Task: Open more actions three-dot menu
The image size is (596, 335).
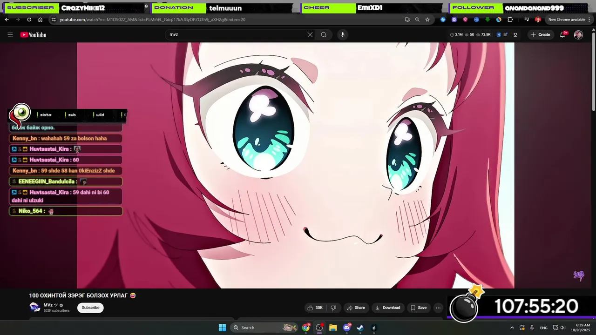Action: [x=438, y=308]
